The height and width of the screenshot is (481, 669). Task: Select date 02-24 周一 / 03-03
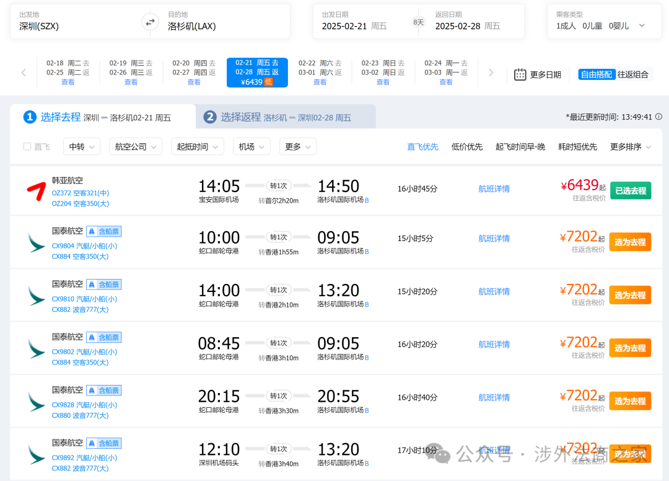click(446, 73)
